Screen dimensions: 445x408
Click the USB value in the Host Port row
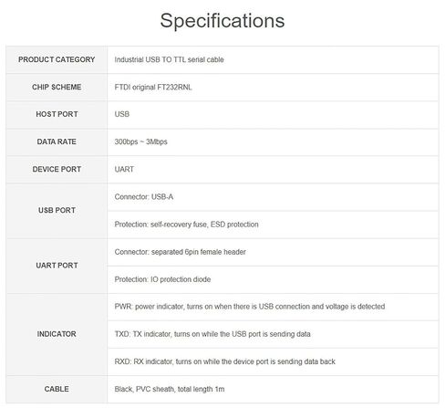pos(122,114)
